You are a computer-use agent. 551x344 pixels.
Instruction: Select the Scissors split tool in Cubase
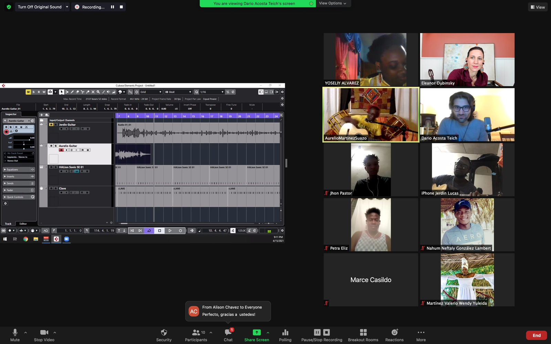coord(82,92)
